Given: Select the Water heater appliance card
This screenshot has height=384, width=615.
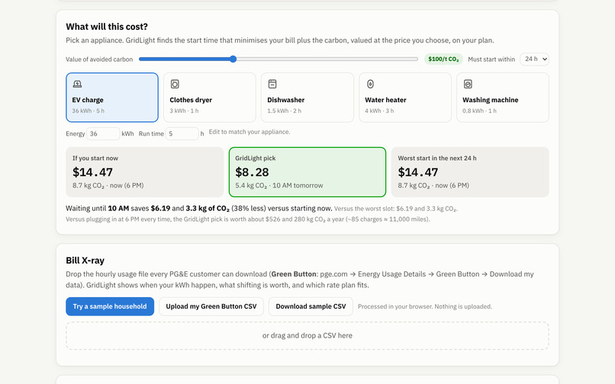Looking at the screenshot, I should 405,98.
